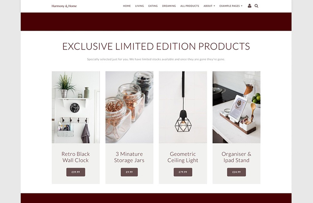Open Geometric Ceiling Light title link
This screenshot has height=203, width=313.
[183, 157]
